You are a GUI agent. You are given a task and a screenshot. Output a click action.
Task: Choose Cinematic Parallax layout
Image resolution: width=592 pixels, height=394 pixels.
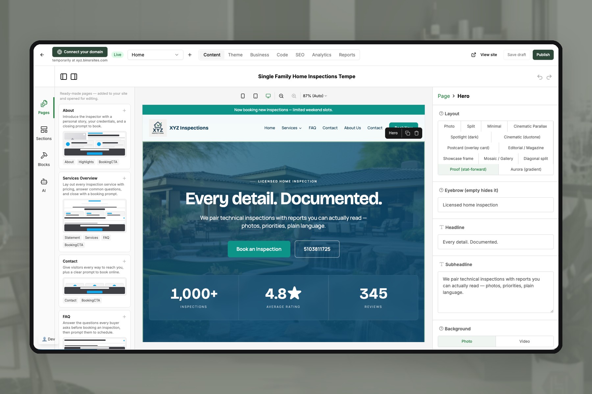click(530, 126)
